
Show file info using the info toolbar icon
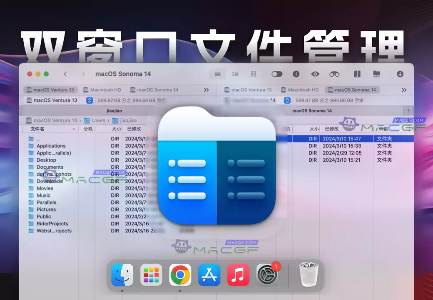coord(295,74)
